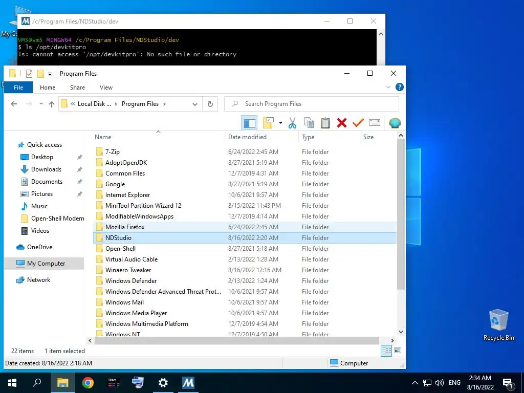This screenshot has width=524, height=393.
Task: Open dropdown arrow beside new folder icon
Action: coord(280,123)
